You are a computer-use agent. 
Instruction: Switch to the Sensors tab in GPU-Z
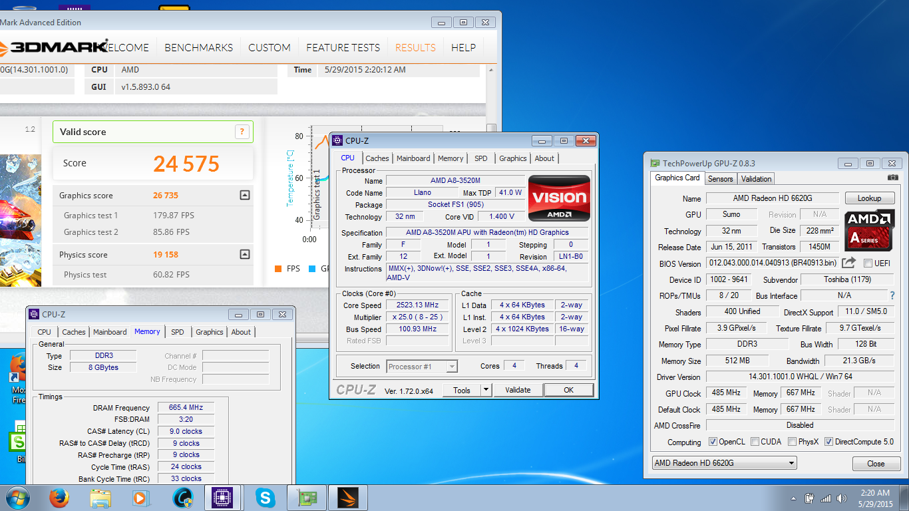tap(720, 178)
